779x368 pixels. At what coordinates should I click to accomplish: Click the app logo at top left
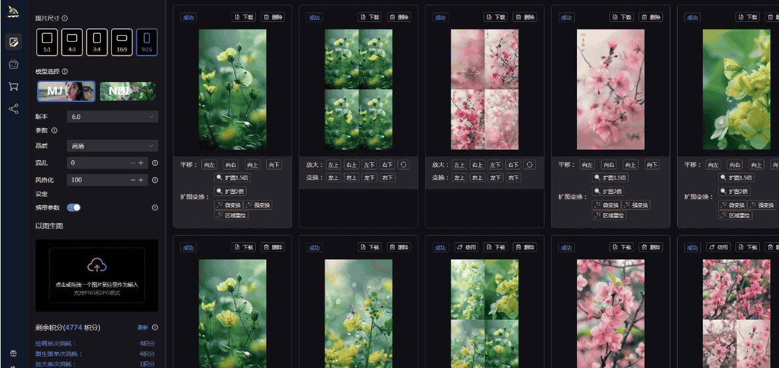[13, 11]
